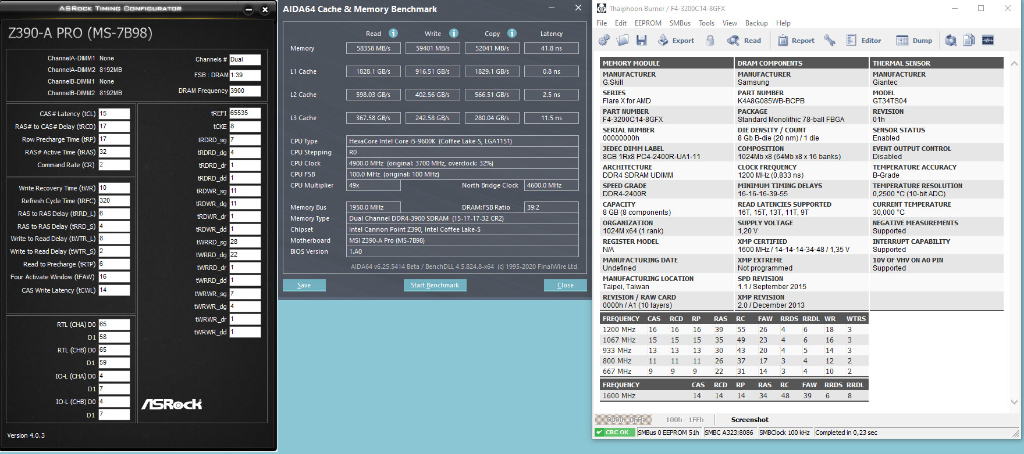Click the 1200 MHz frequency table row
The image size is (1024, 454).
click(x=734, y=330)
